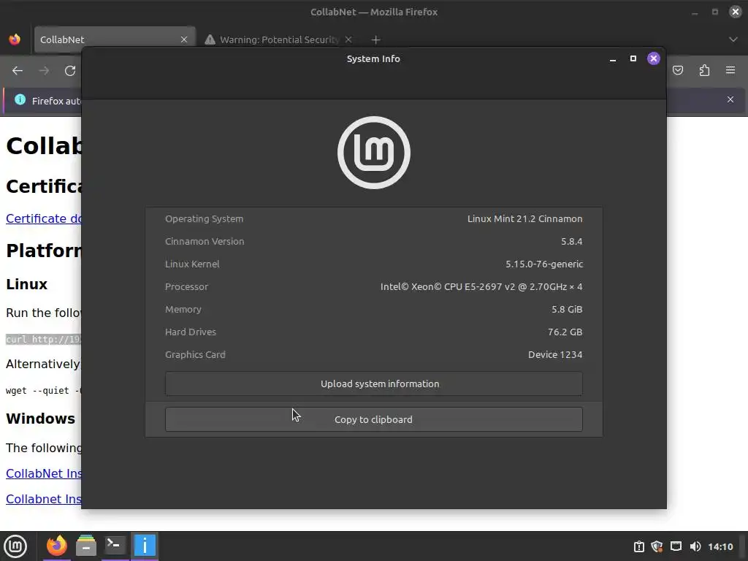Image resolution: width=748 pixels, height=561 pixels.
Task: Click the Linux Kernel label
Action: (x=192, y=264)
